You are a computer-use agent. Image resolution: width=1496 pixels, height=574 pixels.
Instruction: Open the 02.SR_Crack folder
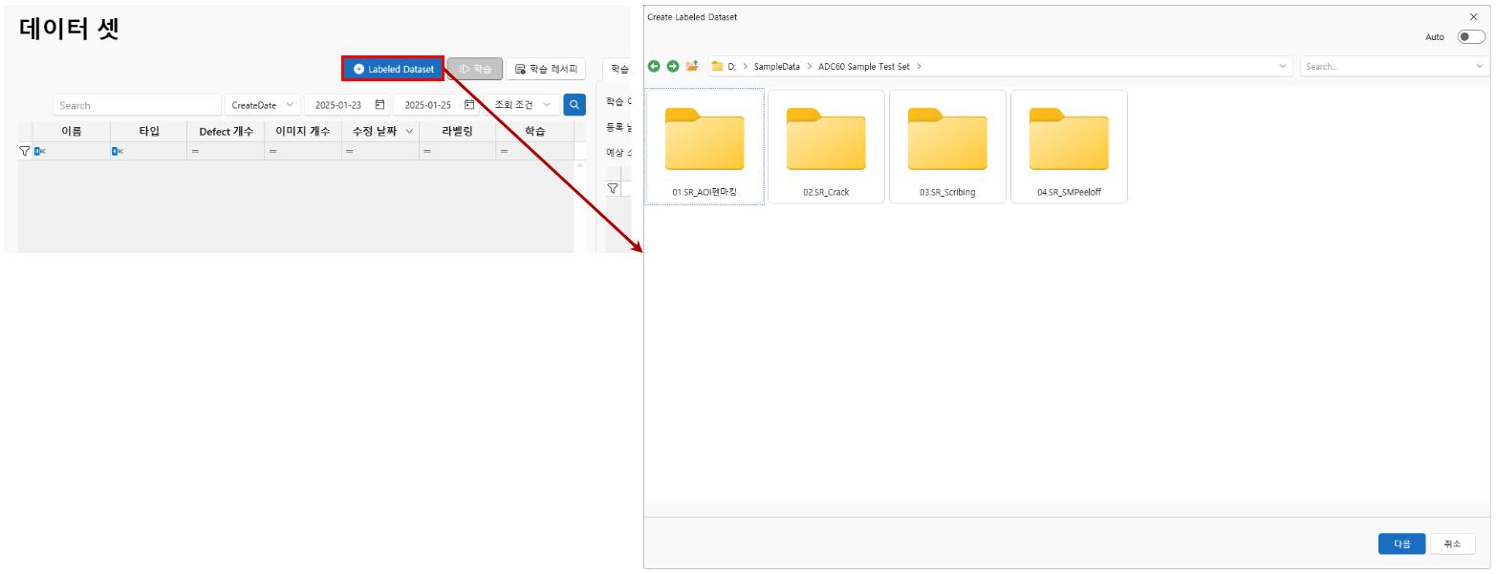click(x=826, y=147)
